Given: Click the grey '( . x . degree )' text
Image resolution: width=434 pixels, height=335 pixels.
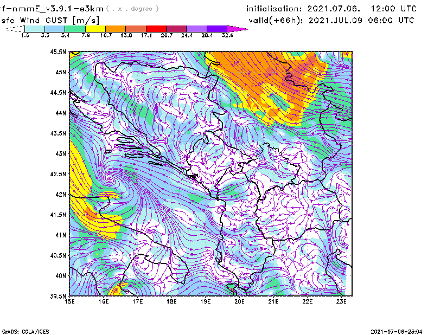Looking at the screenshot, I should (132, 9).
